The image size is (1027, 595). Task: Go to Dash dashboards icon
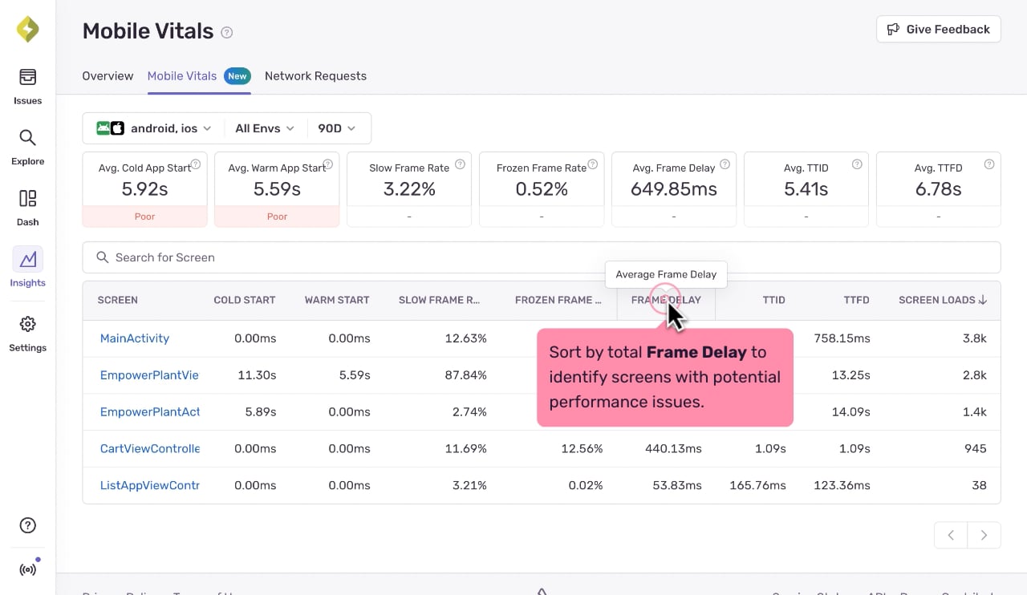(x=27, y=208)
